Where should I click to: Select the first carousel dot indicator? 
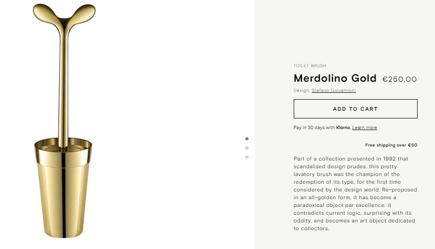(247, 139)
